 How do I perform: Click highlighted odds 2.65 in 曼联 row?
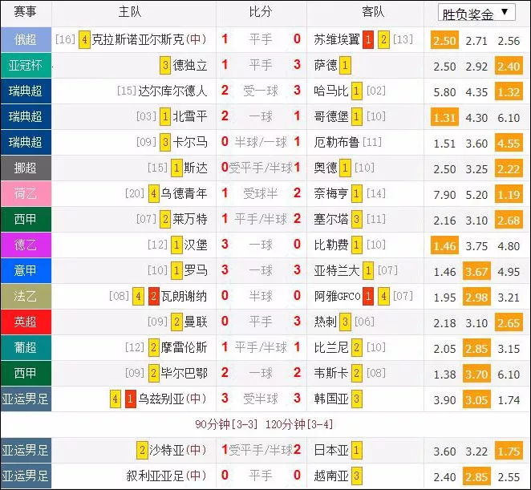pos(509,322)
